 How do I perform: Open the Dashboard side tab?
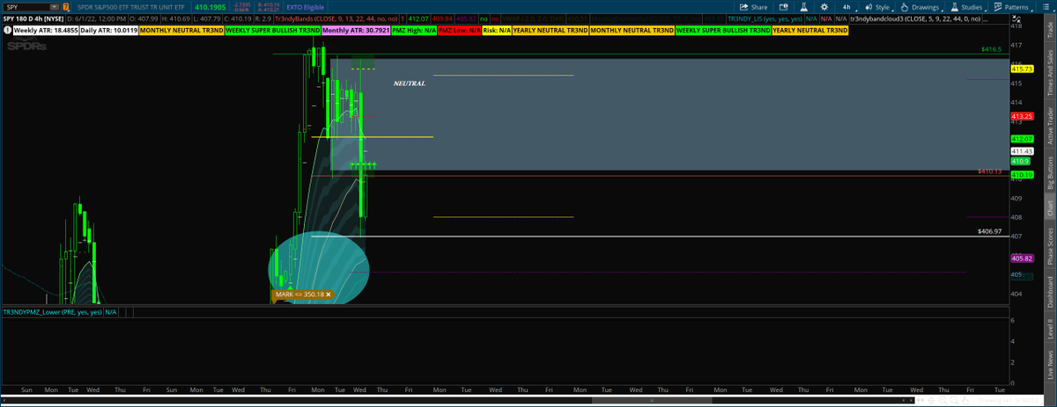[1049, 294]
